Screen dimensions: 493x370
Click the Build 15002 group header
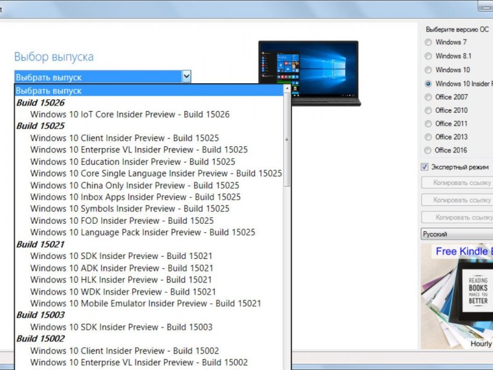(x=41, y=339)
